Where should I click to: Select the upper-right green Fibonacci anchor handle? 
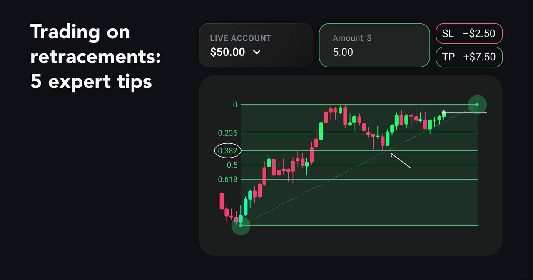point(477,105)
